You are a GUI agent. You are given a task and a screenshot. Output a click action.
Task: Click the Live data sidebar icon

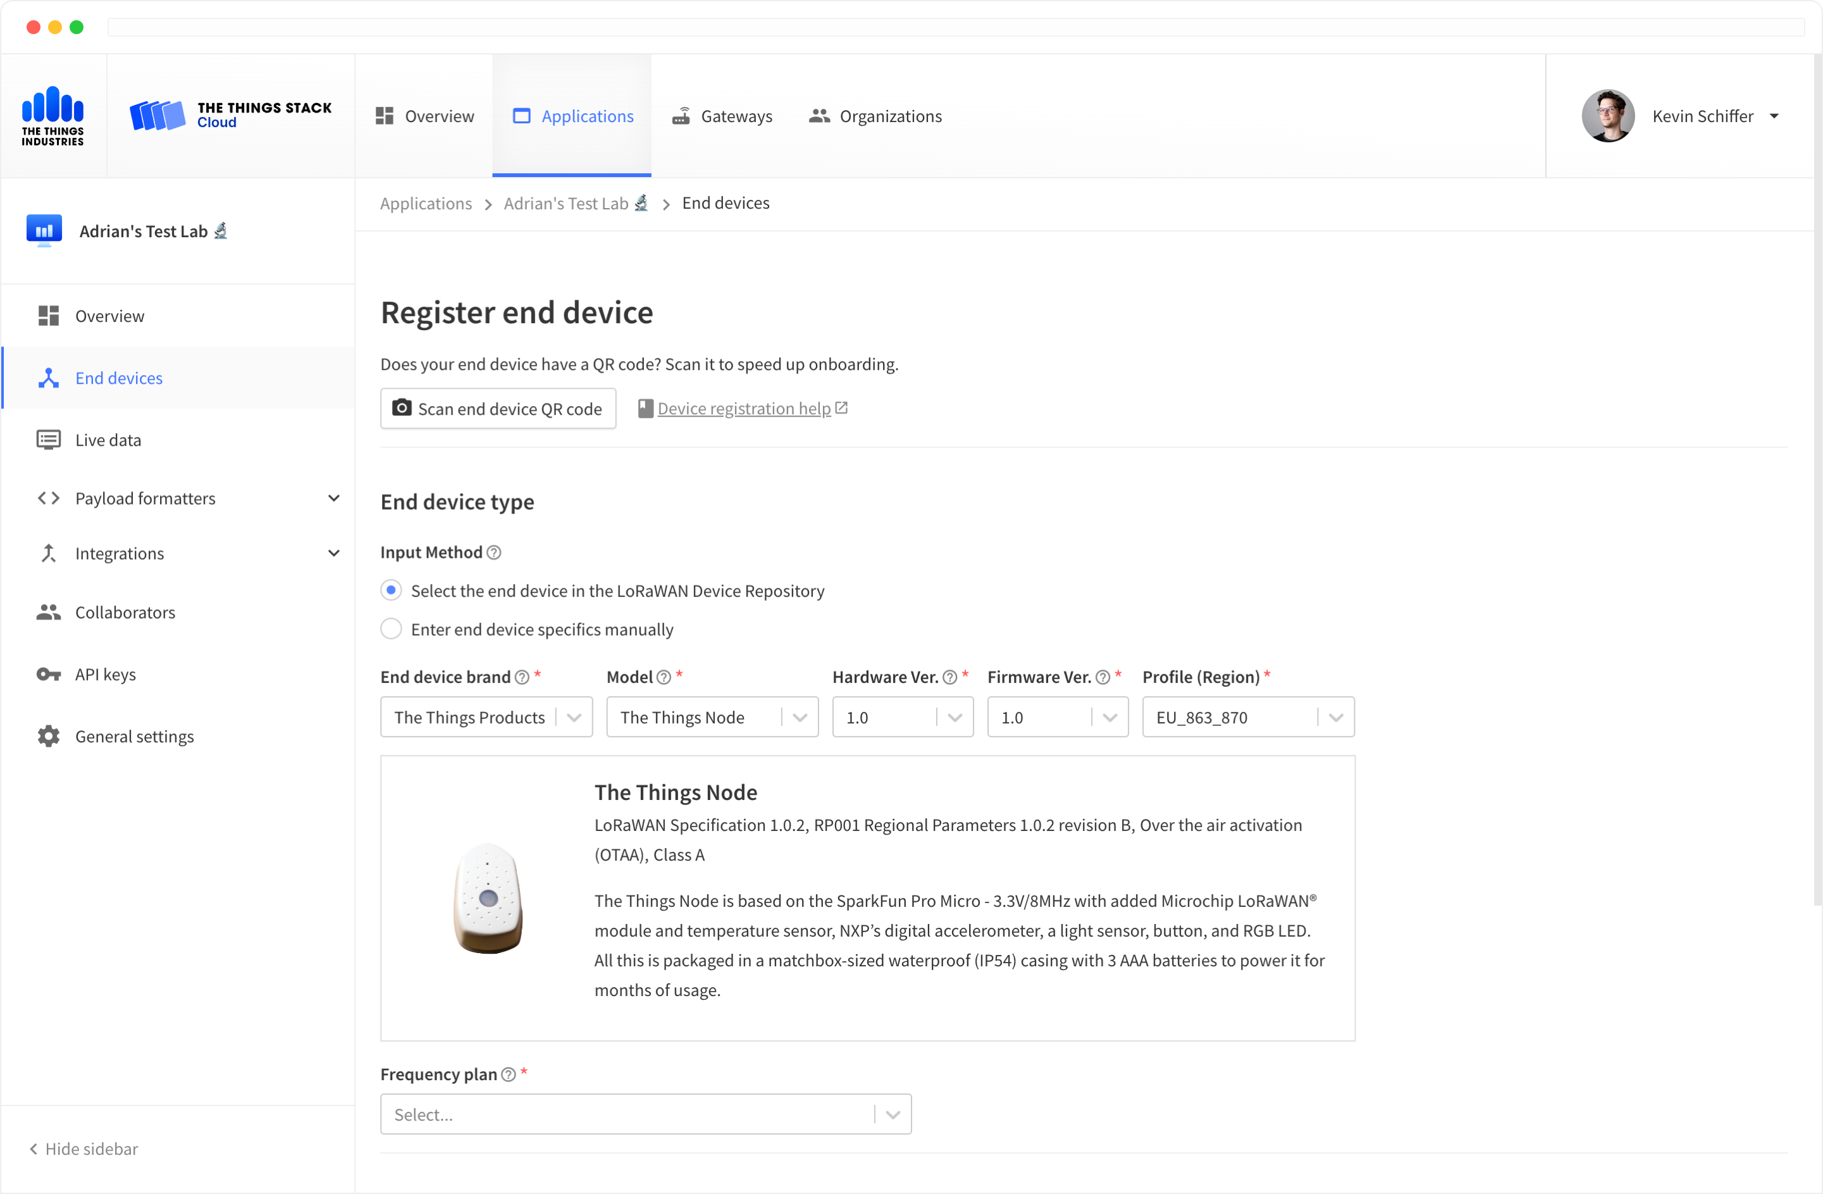coord(47,438)
